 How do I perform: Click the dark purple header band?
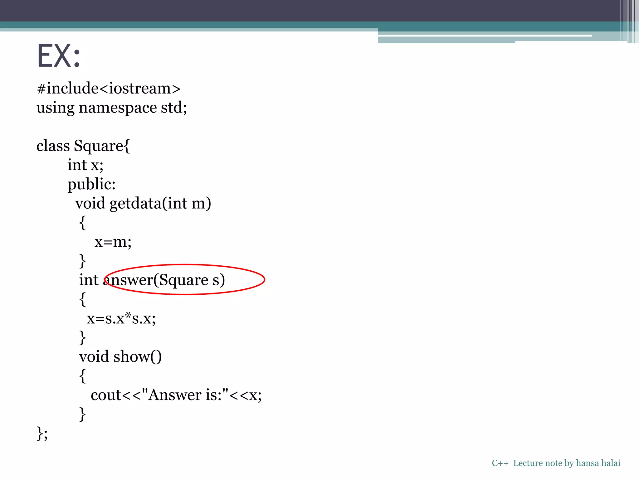click(309, 11)
